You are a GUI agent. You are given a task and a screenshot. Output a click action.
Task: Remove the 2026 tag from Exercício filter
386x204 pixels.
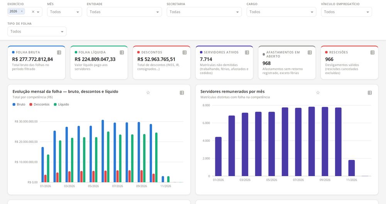[x=22, y=11]
